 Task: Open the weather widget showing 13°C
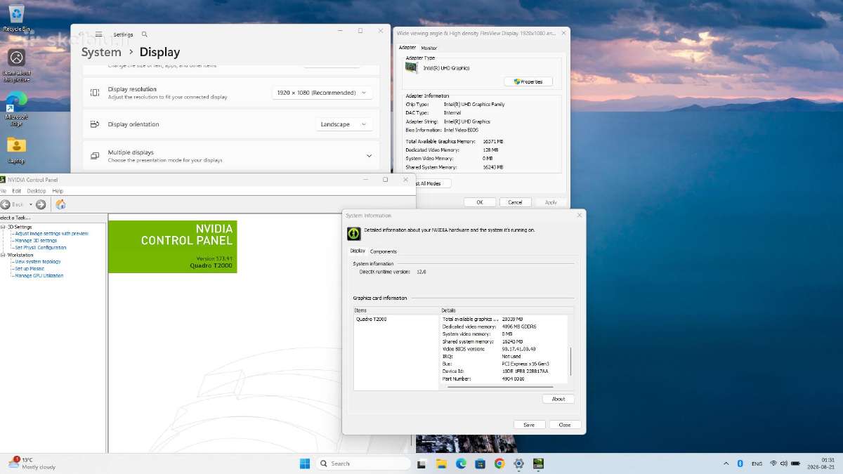pos(33,463)
